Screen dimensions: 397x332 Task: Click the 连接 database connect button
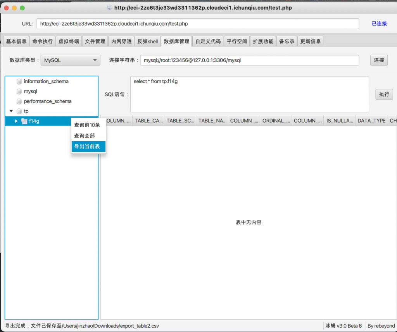click(x=379, y=60)
